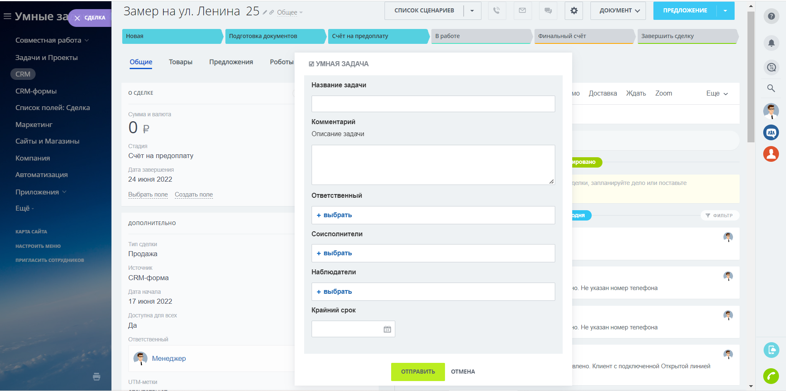This screenshot has height=391, width=786.
Task: Open the help question mark icon
Action: [x=771, y=16]
